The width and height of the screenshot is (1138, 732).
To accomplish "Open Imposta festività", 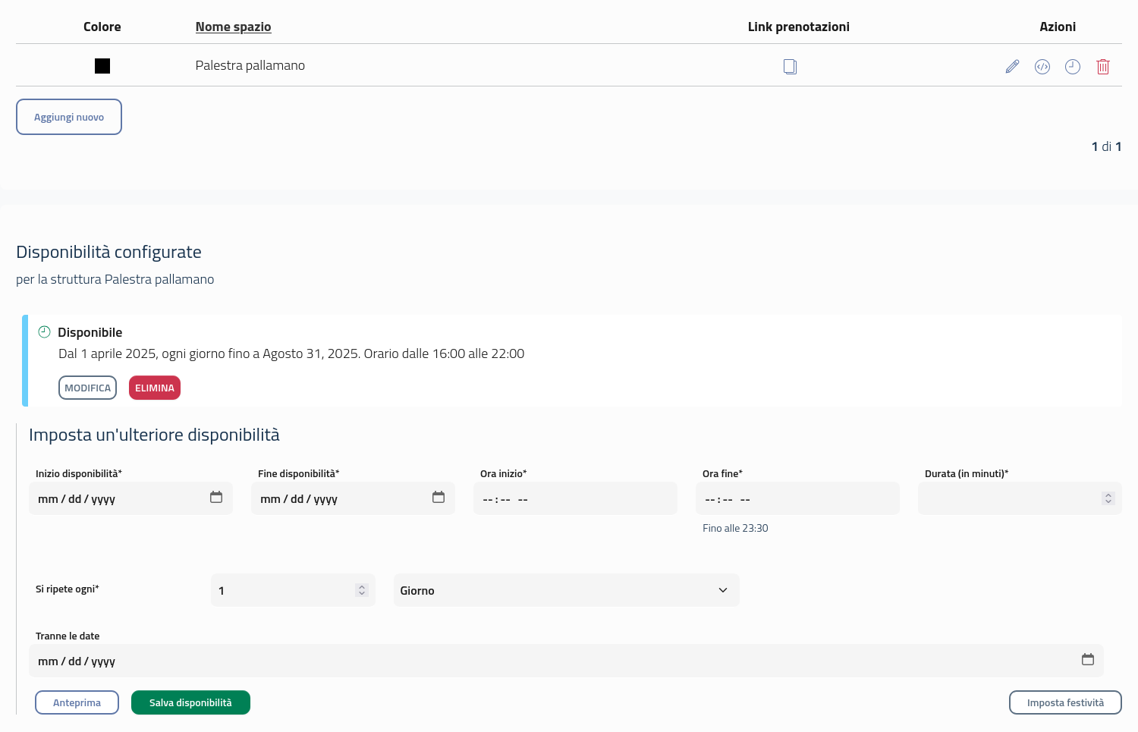I will pyautogui.click(x=1064, y=702).
